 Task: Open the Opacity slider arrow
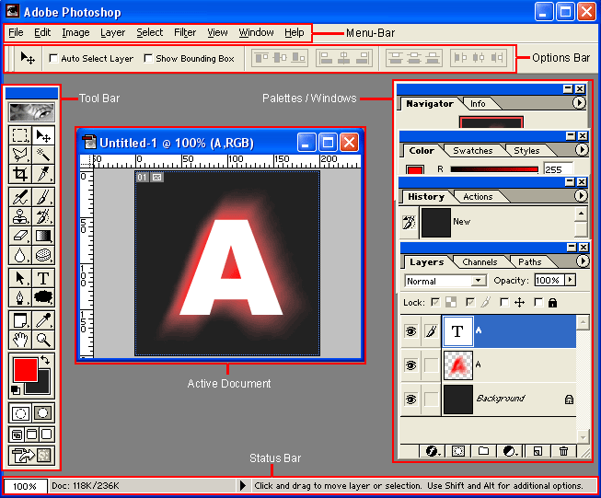(571, 280)
